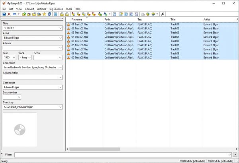This screenshot has height=163, width=239.
Task: Sort by the Filename column header
Action: click(x=86, y=19)
